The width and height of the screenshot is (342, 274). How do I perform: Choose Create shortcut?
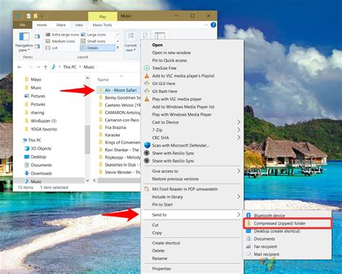[x=166, y=243]
